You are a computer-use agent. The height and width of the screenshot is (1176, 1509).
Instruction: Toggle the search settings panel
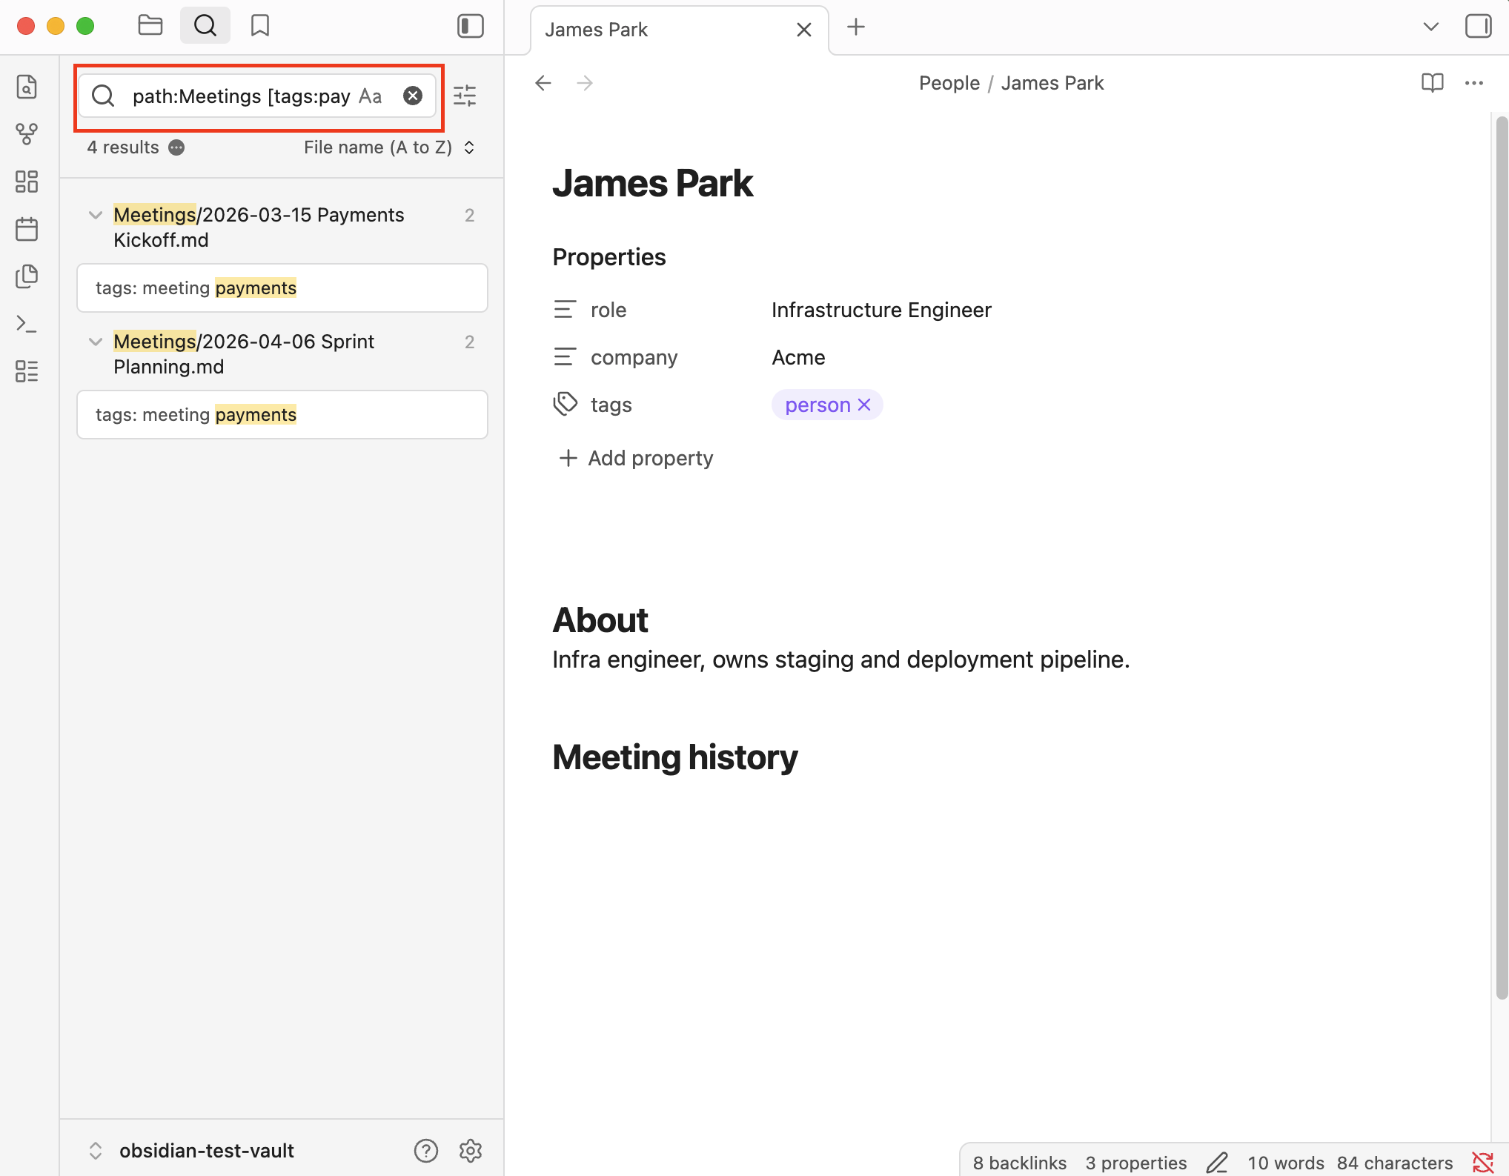pyautogui.click(x=465, y=96)
